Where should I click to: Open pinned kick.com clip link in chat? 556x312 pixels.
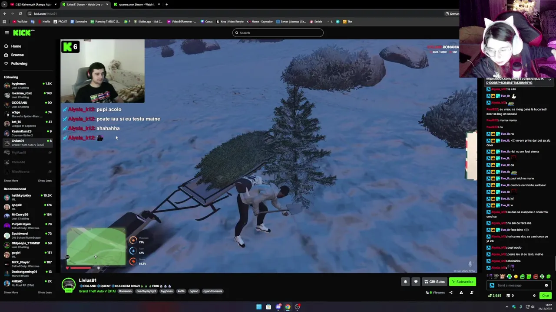click(x=515, y=81)
